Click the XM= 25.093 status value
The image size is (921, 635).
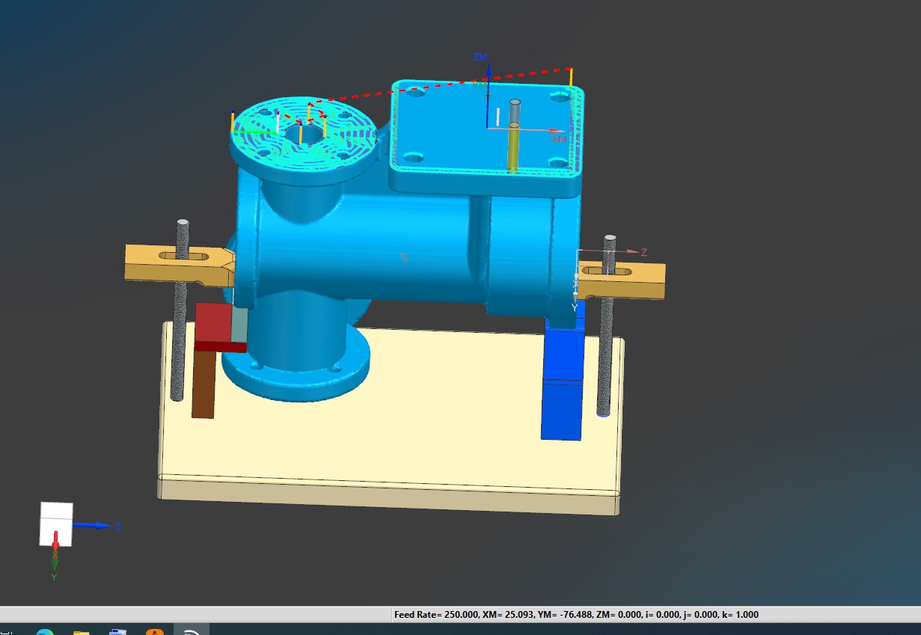[508, 615]
